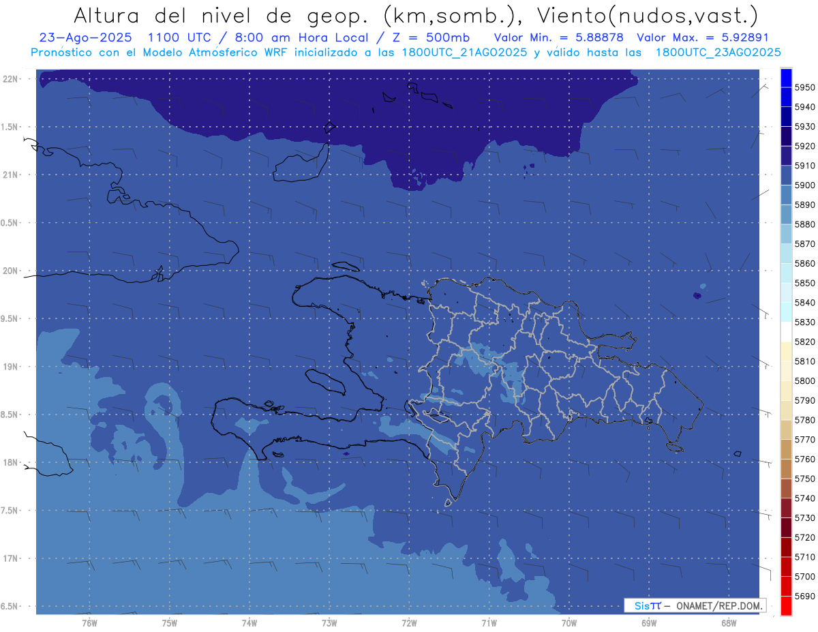Select the bright blue legend band above 5950
The height and width of the screenshot is (632, 818).
pyautogui.click(x=786, y=77)
